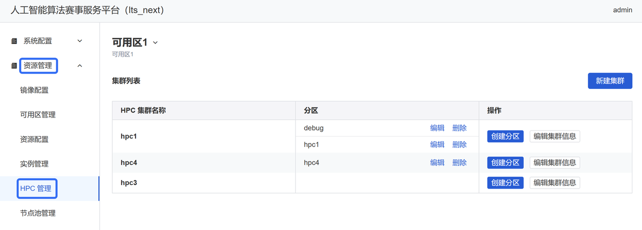Image resolution: width=642 pixels, height=230 pixels.
Task: Click the 资源管理 sidebar icon
Action: click(14, 65)
